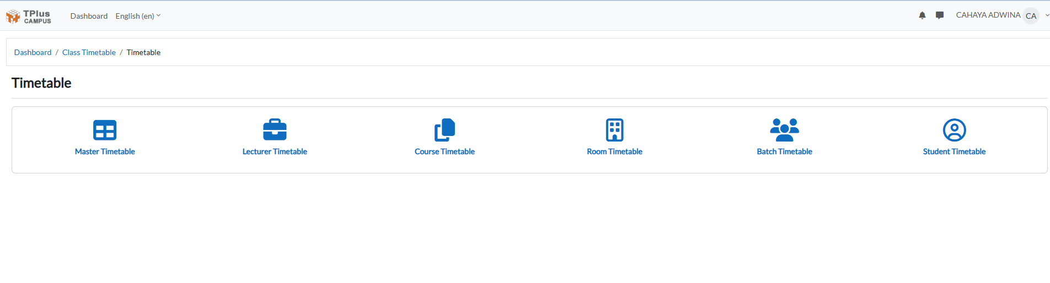
Task: Open the notifications bell
Action: tap(922, 15)
